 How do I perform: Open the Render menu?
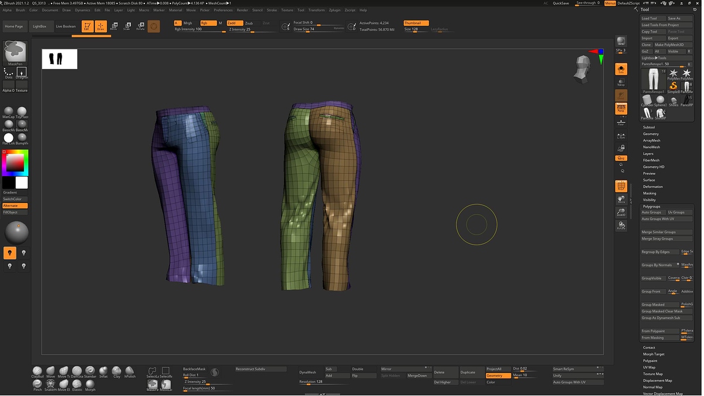242,10
